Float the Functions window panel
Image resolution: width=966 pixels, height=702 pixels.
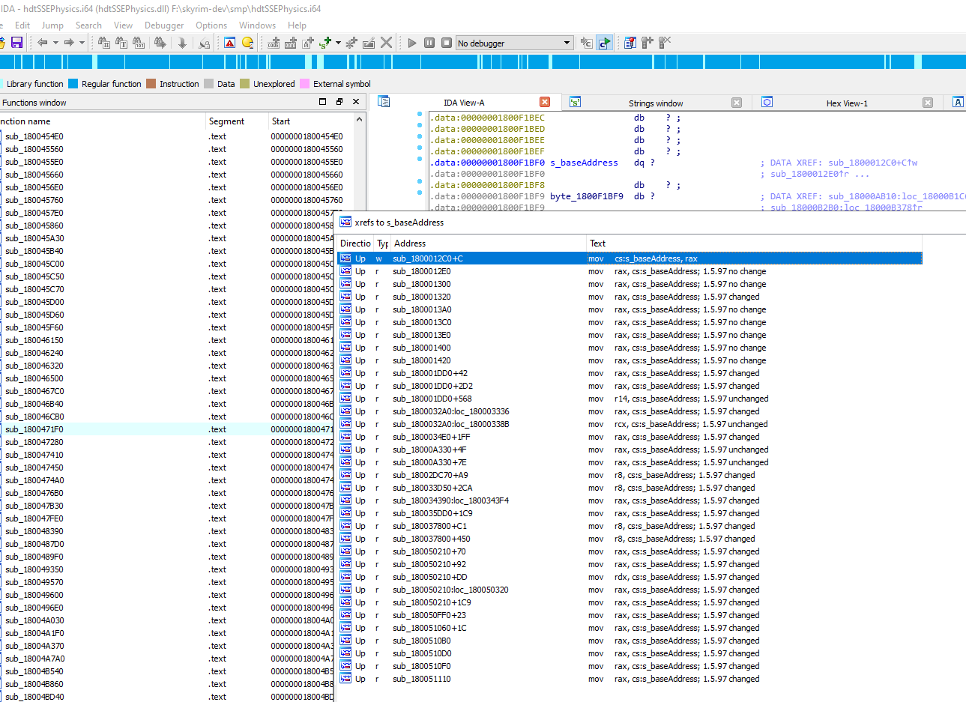[x=339, y=102]
